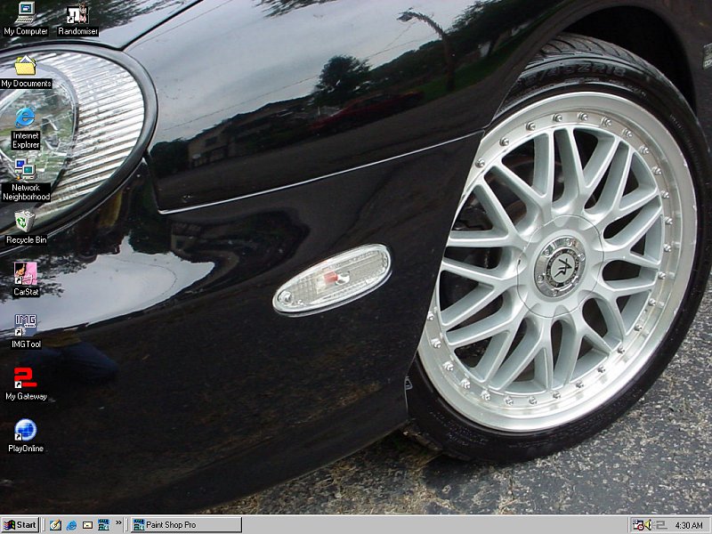Screen dimensions: 712x534
Task: Open the volume speaker icon in the system tray
Action: [648, 525]
